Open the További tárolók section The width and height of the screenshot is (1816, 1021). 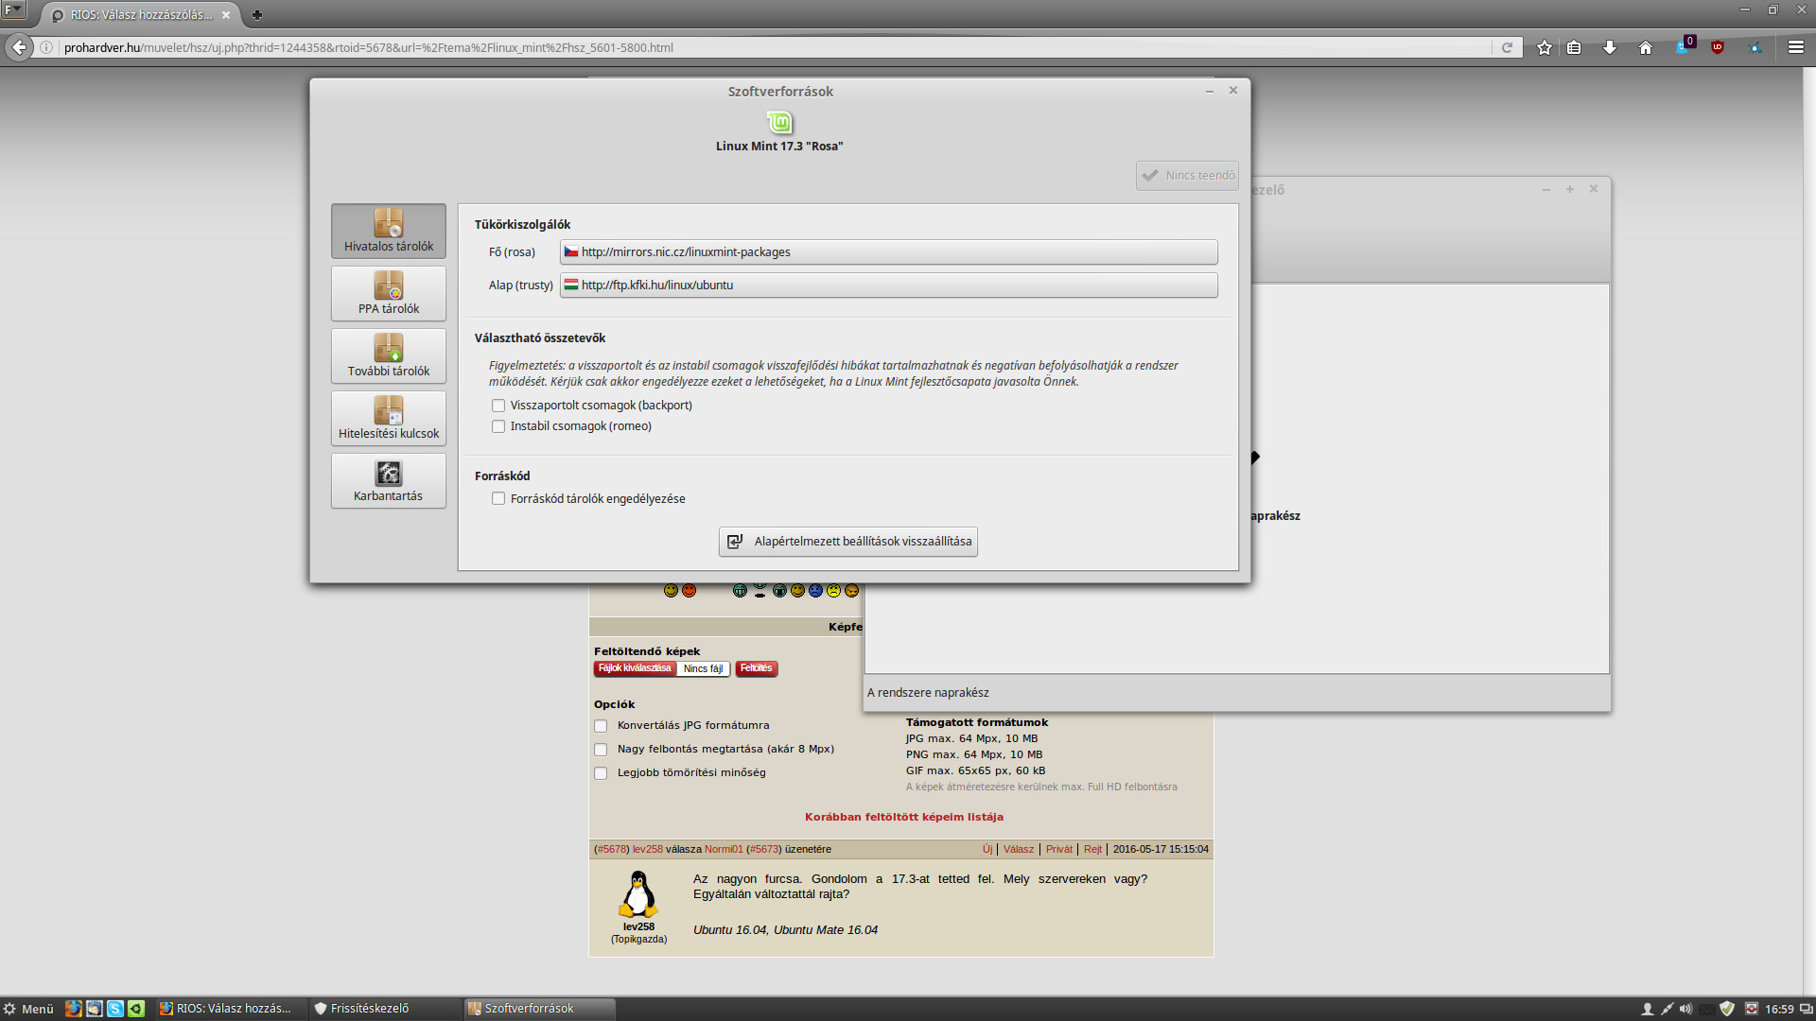[x=388, y=355]
